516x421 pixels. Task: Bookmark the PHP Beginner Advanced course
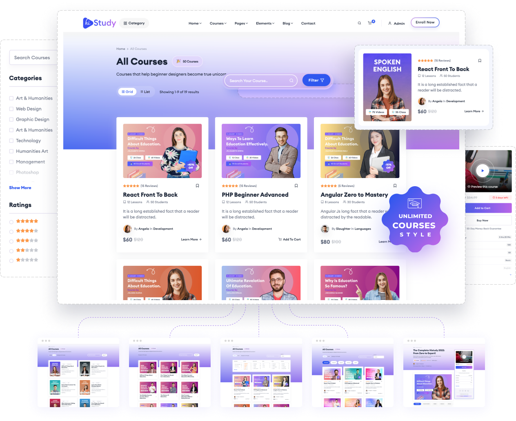point(296,186)
